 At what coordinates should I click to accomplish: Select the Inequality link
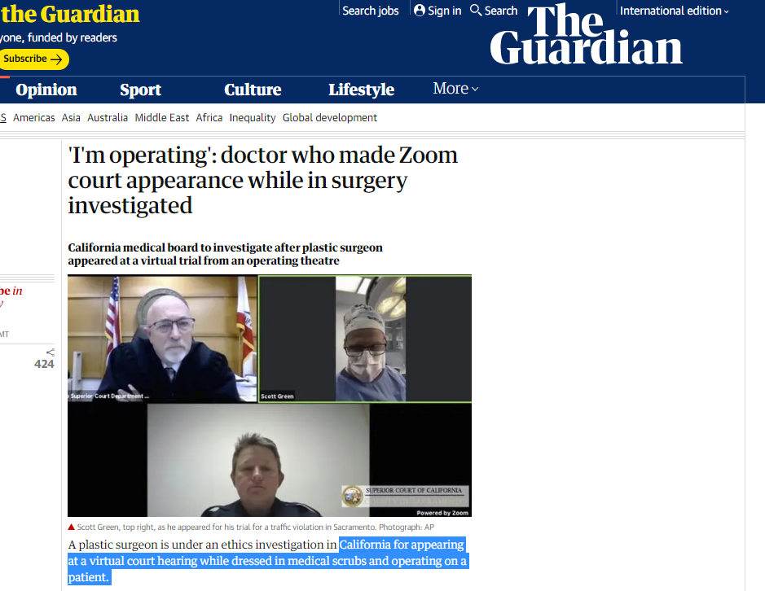click(253, 117)
